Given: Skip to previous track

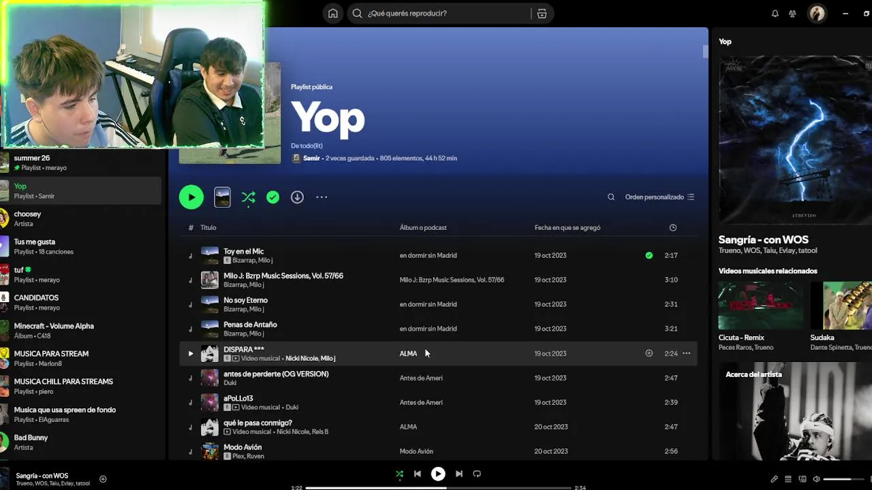Looking at the screenshot, I should click(418, 474).
